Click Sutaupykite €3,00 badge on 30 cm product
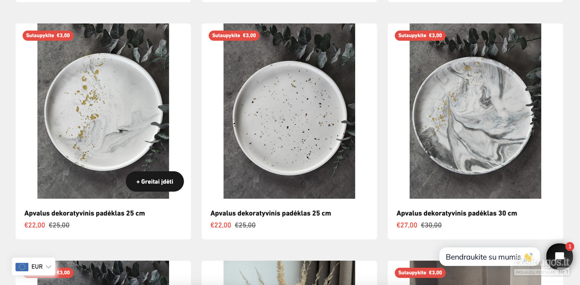580x285 pixels. [x=420, y=35]
